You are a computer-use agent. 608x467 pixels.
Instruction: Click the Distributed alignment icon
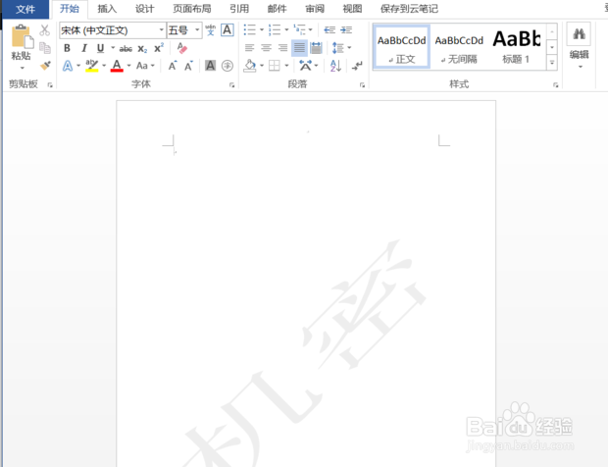click(x=316, y=48)
